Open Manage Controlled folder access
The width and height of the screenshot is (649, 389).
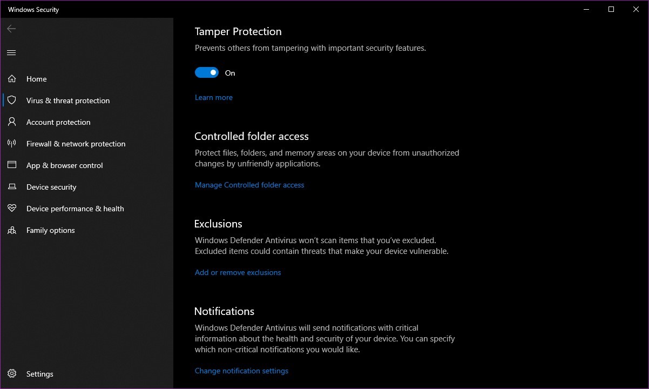[x=249, y=185]
